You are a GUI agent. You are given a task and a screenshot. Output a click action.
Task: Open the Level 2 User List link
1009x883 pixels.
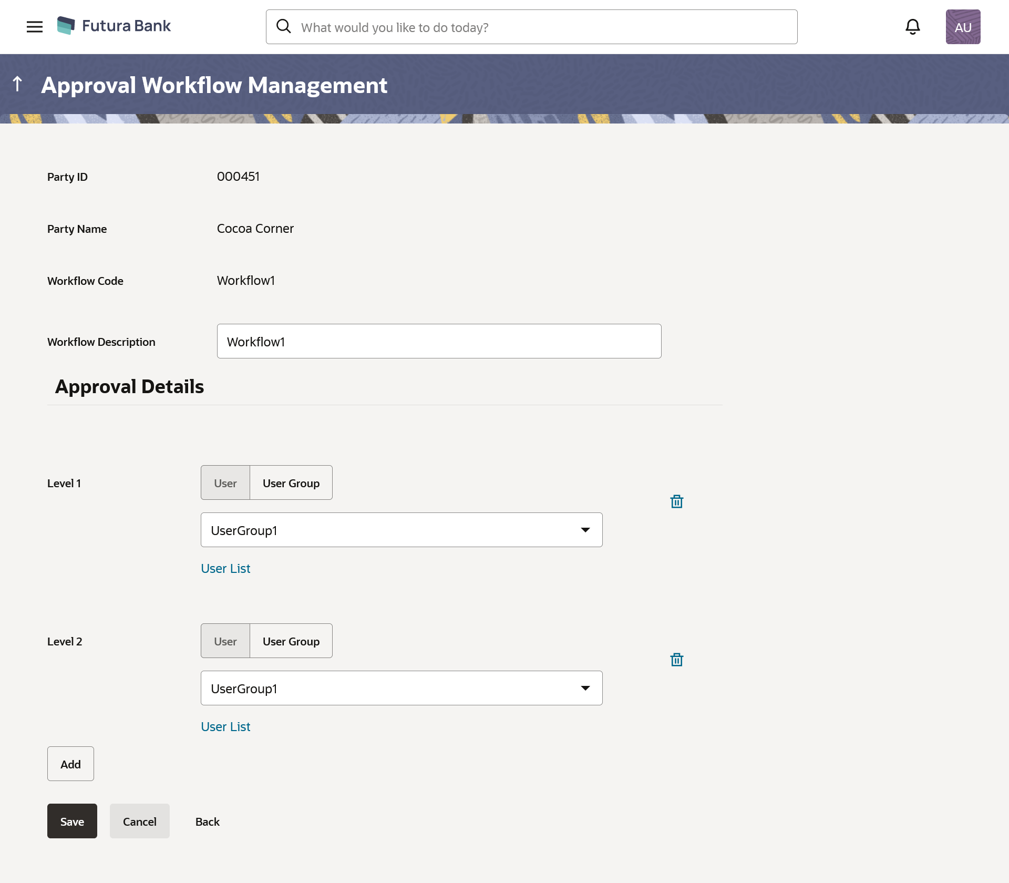pos(225,727)
